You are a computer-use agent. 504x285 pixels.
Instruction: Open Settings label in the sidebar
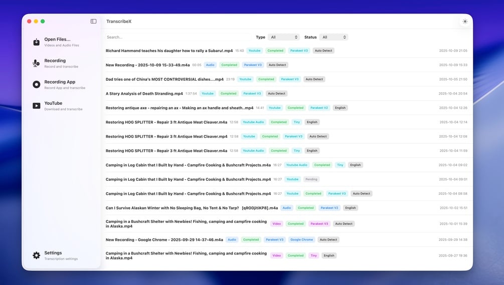pyautogui.click(x=53, y=253)
